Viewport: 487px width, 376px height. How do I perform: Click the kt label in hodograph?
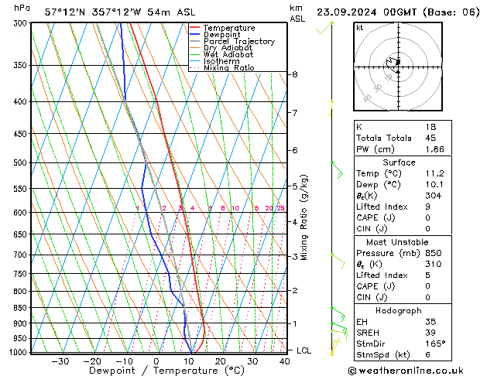(x=360, y=28)
